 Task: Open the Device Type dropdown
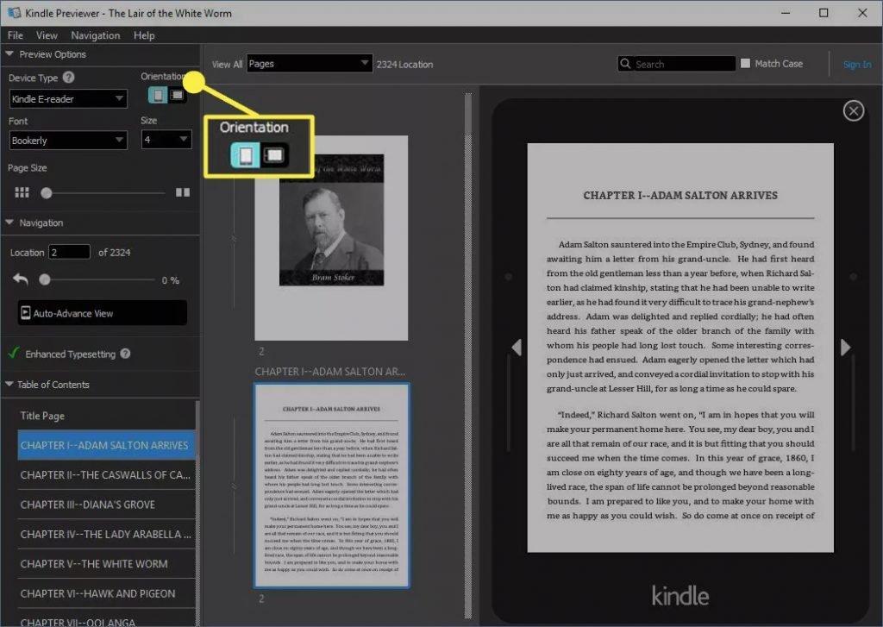[x=68, y=98]
